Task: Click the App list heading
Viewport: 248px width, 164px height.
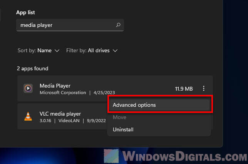Action: (x=25, y=12)
